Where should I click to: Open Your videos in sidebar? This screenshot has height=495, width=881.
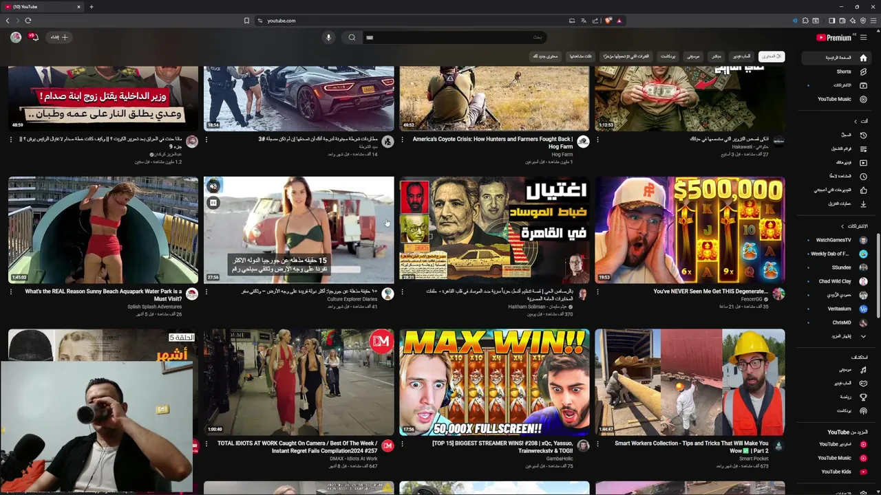pos(838,162)
